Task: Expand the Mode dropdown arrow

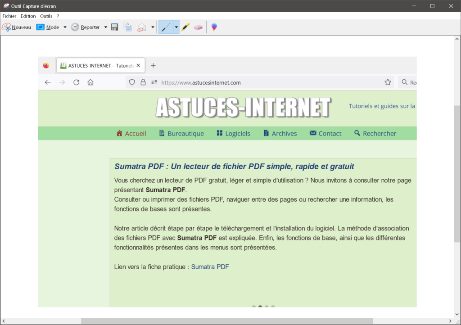Action: click(65, 27)
